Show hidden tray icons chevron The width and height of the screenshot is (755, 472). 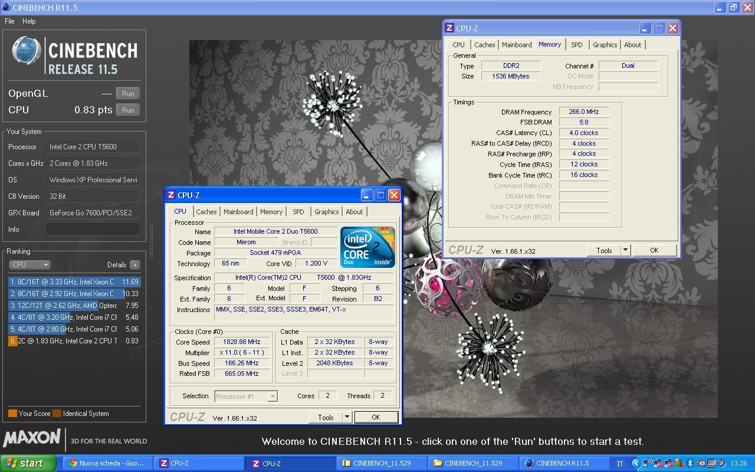[636, 463]
